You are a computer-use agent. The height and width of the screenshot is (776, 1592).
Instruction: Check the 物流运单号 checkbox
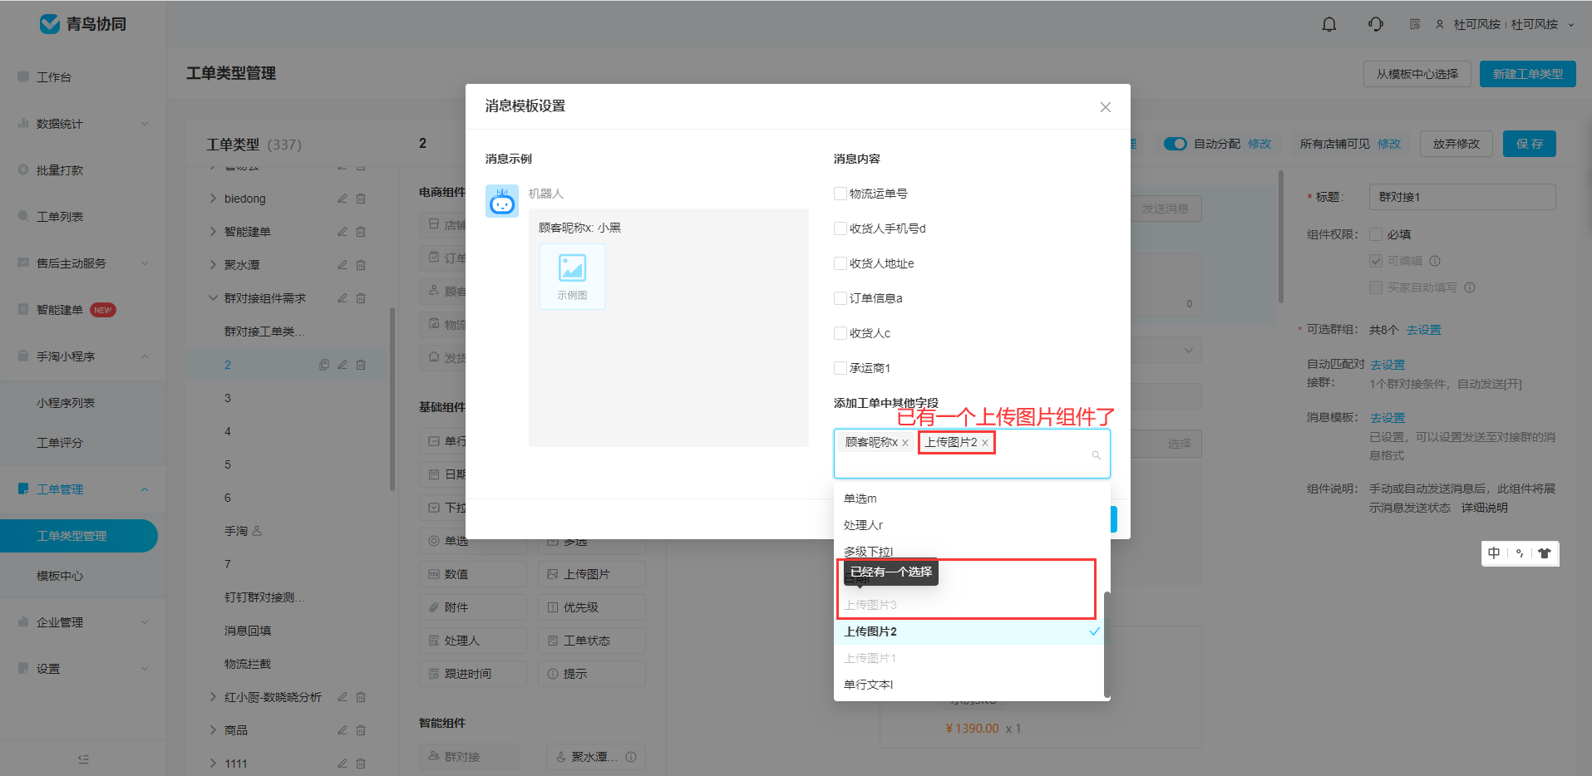click(840, 194)
